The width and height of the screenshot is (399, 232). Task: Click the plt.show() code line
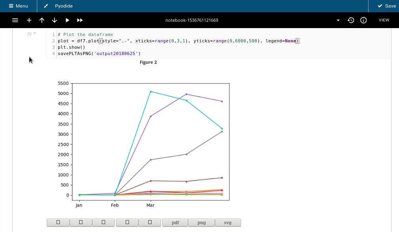pos(72,47)
